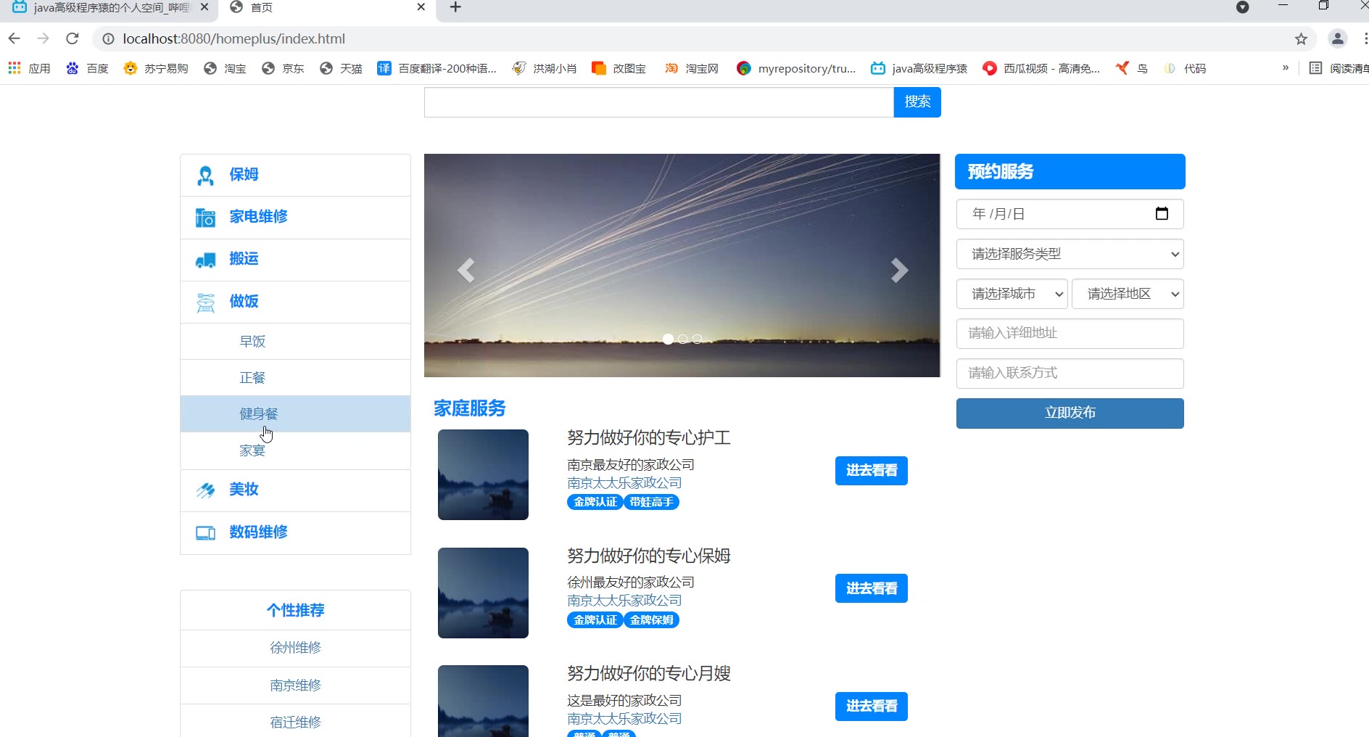Click the 家电维修 appliance repair icon
The image size is (1369, 737).
click(x=205, y=218)
